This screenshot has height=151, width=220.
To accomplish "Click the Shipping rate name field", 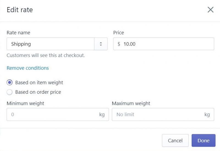I will tap(51, 44).
